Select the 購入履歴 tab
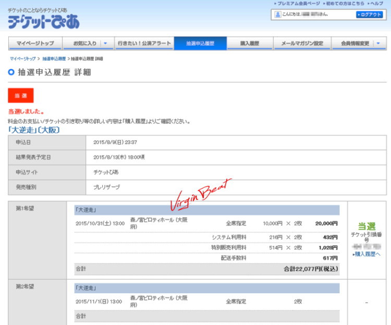Screen dimensions: 391x325 [x=250, y=43]
